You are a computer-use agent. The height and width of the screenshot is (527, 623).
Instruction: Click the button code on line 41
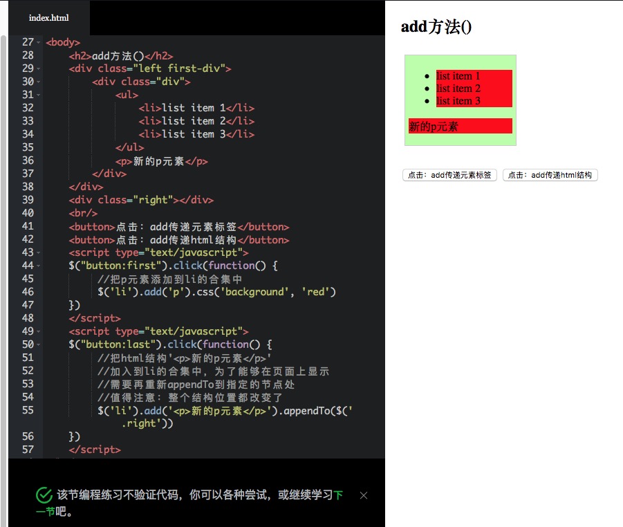pos(179,227)
